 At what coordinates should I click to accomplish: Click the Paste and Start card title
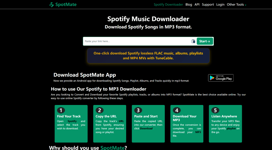[146, 116]
